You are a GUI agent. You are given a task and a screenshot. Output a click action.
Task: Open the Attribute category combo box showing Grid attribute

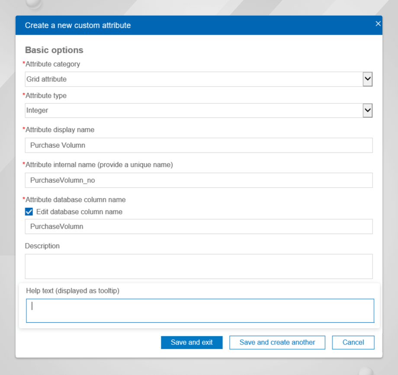tap(193, 79)
